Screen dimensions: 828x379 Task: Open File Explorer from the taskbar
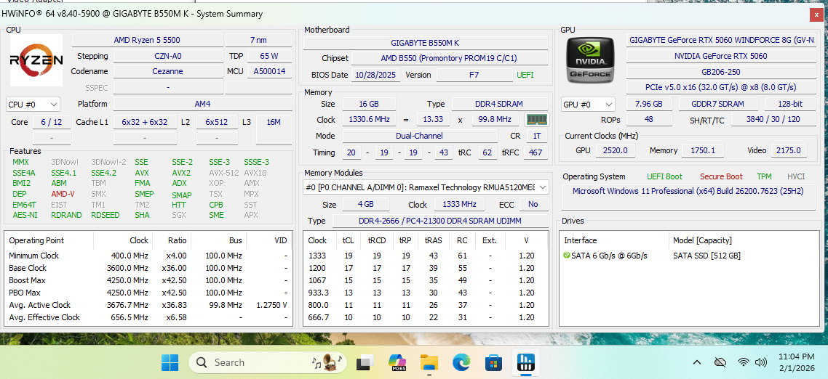point(429,362)
